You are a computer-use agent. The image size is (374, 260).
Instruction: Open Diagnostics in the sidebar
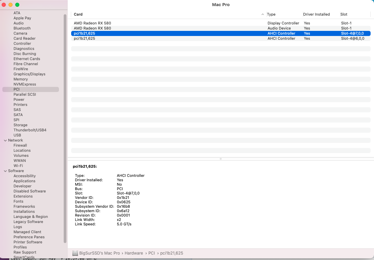click(24, 49)
